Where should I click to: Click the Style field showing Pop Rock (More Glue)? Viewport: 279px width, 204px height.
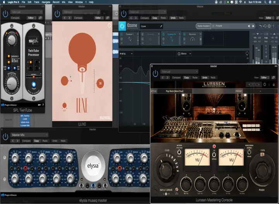click(x=174, y=91)
